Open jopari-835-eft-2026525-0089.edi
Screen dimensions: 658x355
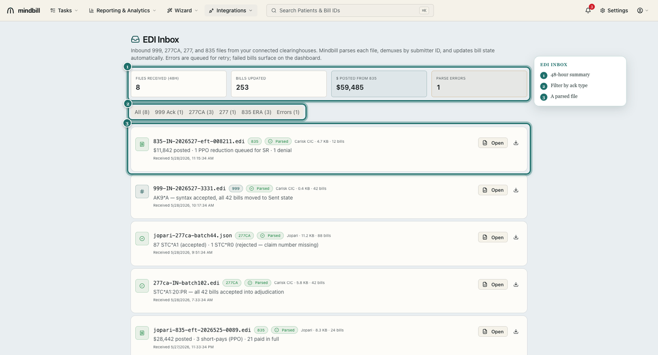point(493,332)
